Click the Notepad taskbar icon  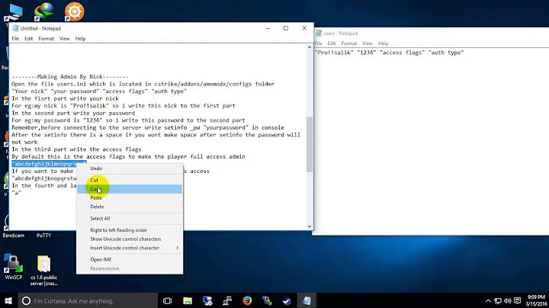point(307,300)
